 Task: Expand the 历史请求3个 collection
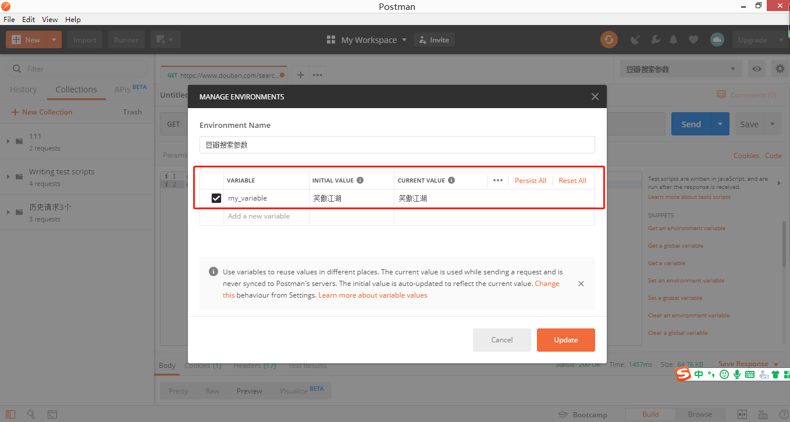8,212
